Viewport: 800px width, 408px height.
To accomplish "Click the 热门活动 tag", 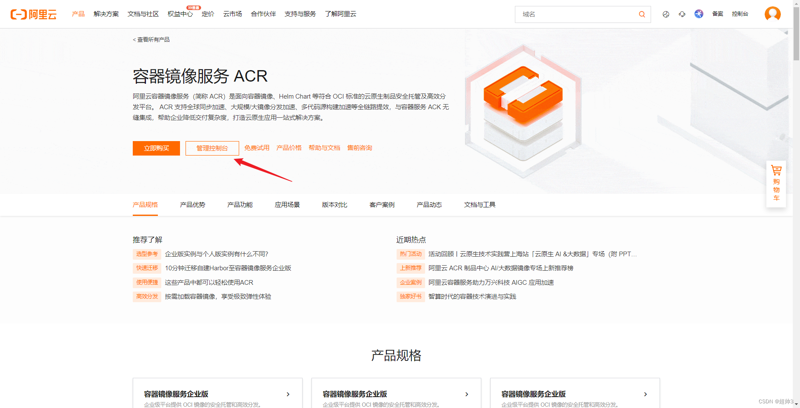I will coord(411,254).
